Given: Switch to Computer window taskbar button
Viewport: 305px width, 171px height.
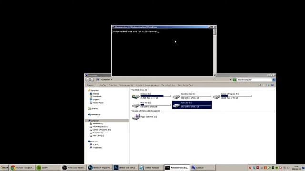Looking at the screenshot, I should click(203, 168).
